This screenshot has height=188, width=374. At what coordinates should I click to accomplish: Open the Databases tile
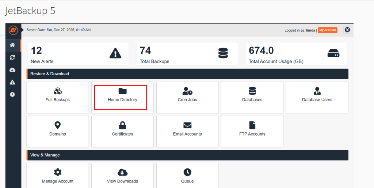(252, 97)
